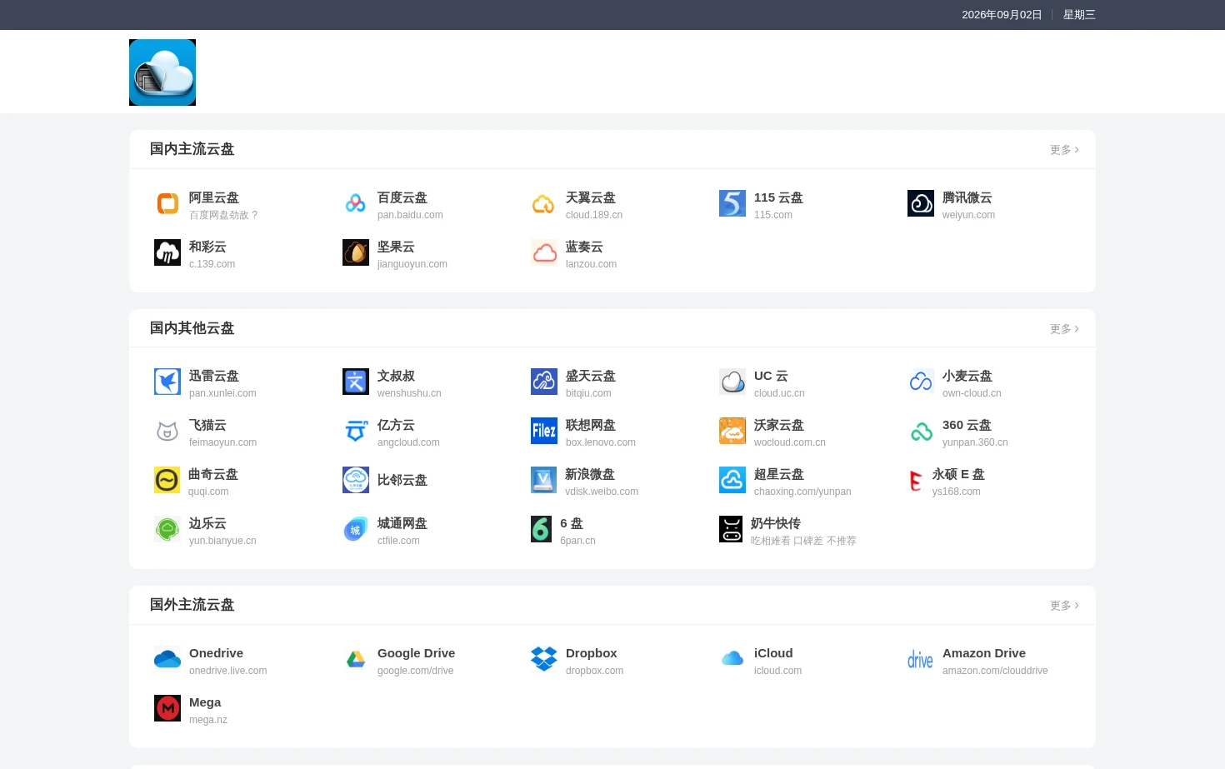Open the Dropbox title link
The image size is (1225, 769).
coord(592,653)
